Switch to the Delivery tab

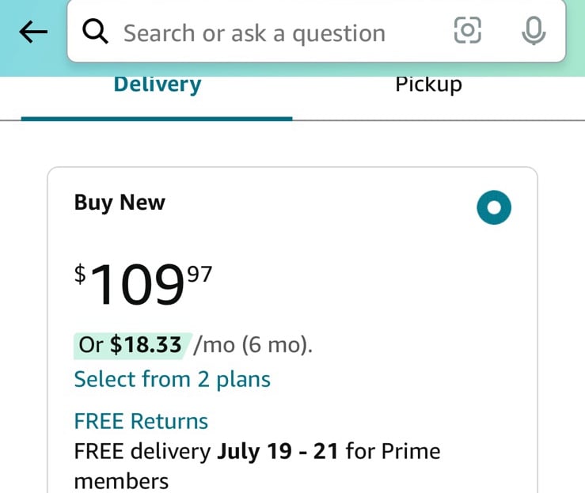(157, 85)
